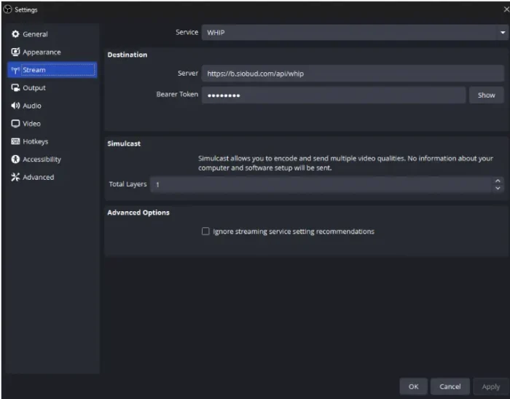Focus the Bearer Token password field

(x=333, y=95)
